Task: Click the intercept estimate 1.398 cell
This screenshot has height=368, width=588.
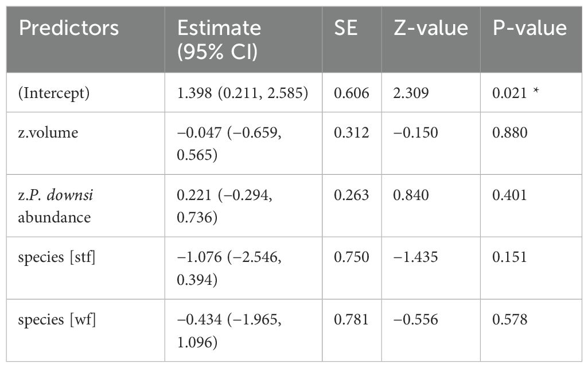Action: click(x=243, y=93)
